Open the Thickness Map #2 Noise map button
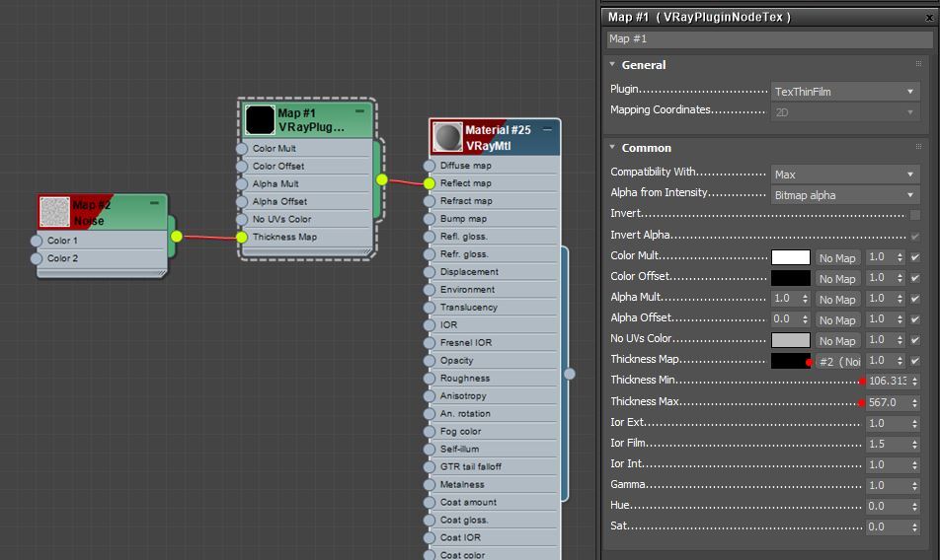940x560 pixels. pos(837,362)
